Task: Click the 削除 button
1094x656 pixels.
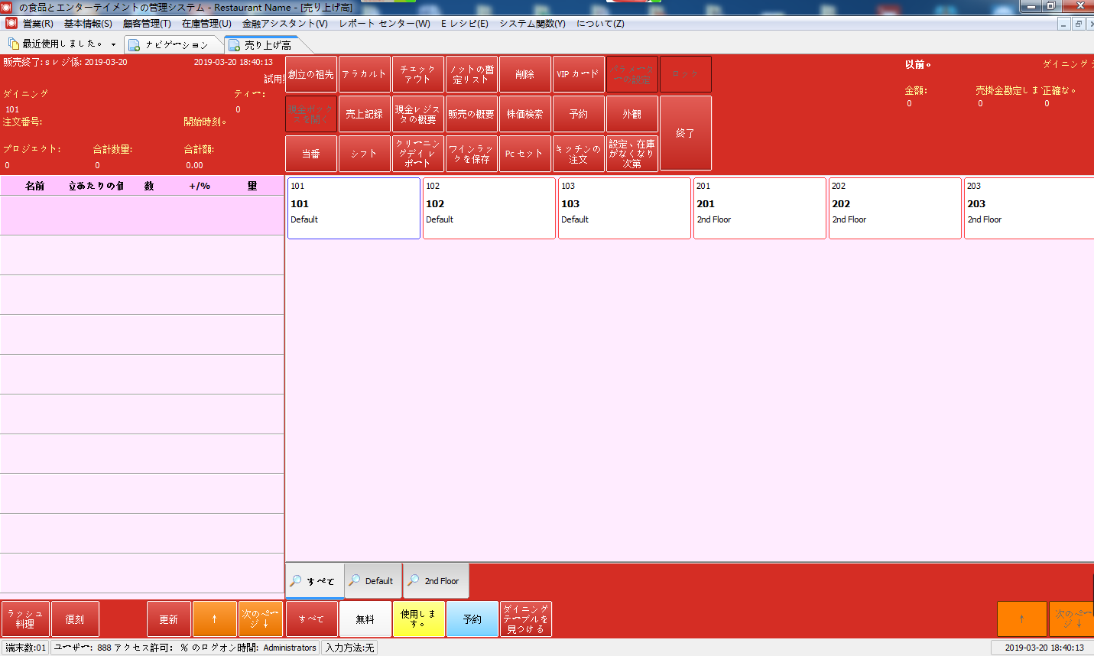Action: tap(525, 74)
